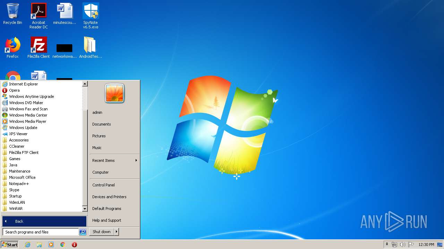Click the Internet Explorer icon in program list
This screenshot has width=444, height=249.
(5, 84)
